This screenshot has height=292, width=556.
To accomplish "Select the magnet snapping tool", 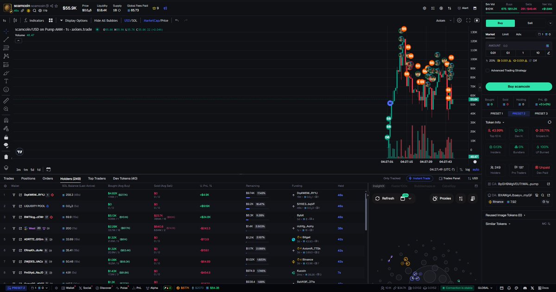I will click(6, 120).
